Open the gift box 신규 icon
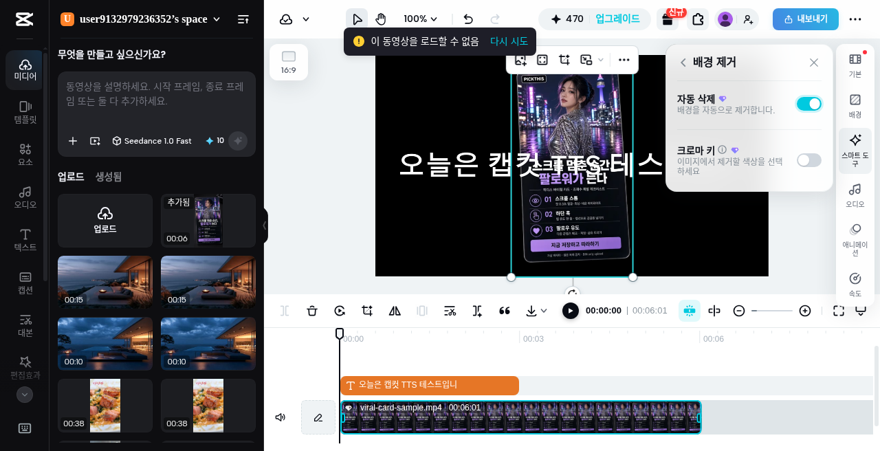The height and width of the screenshot is (451, 880). point(667,19)
